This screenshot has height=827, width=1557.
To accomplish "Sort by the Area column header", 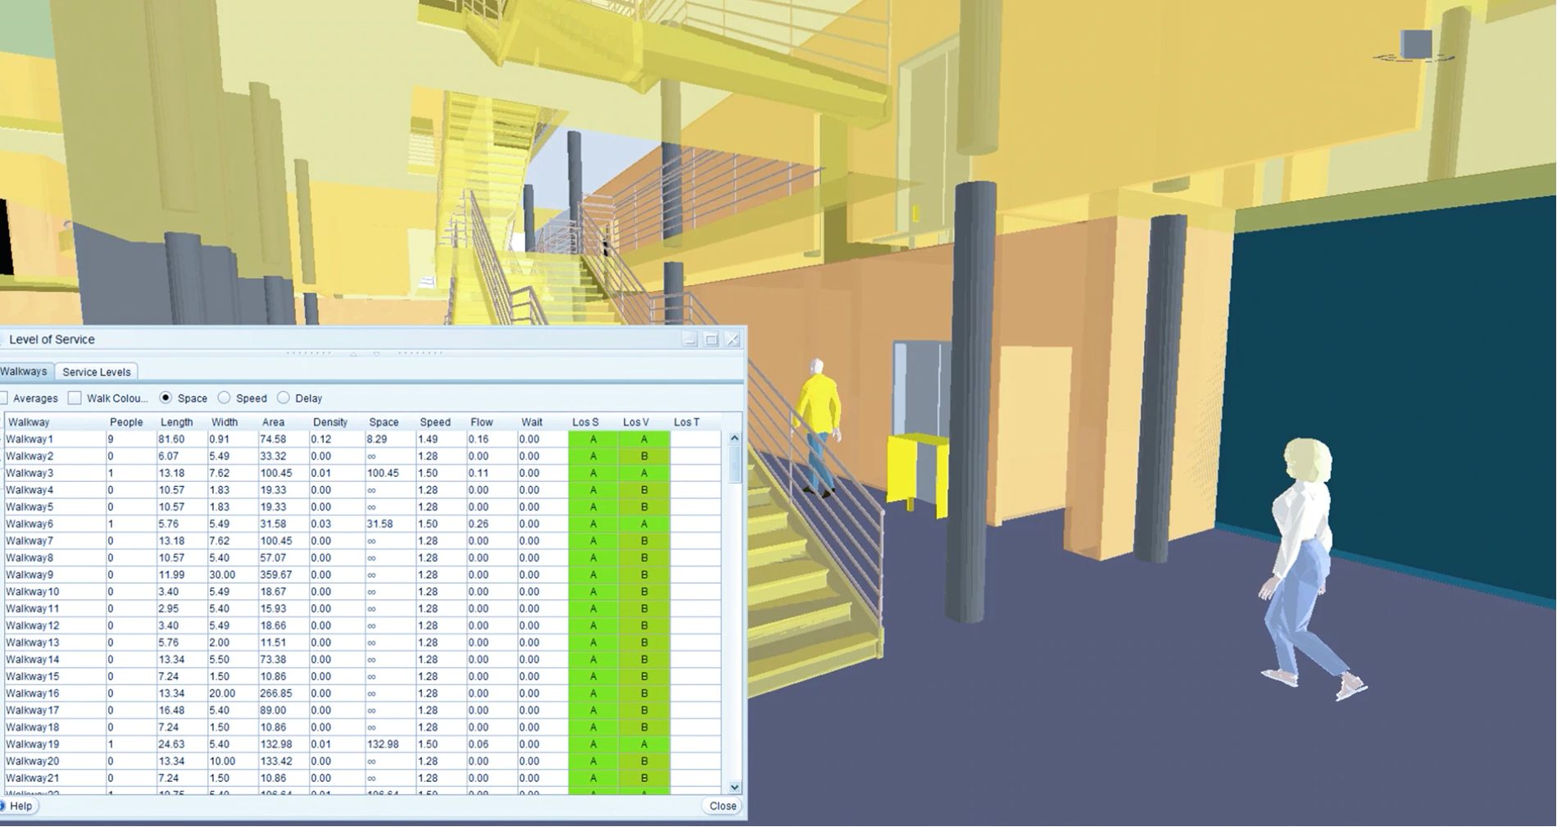I will (284, 422).
